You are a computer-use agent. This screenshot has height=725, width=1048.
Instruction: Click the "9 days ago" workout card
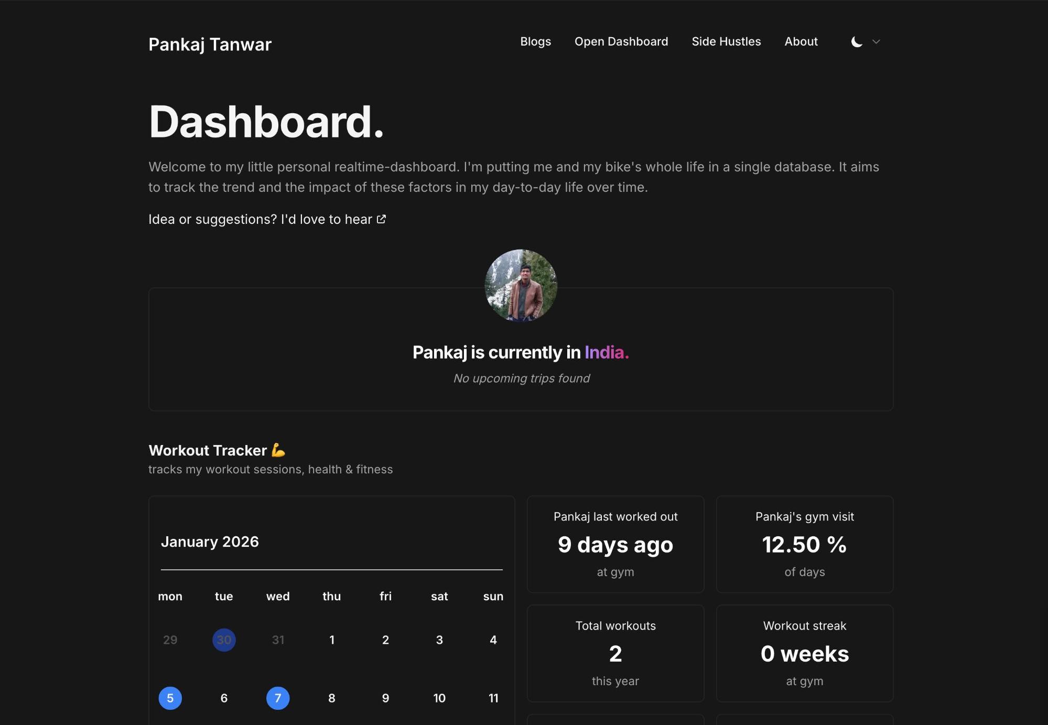(x=615, y=544)
